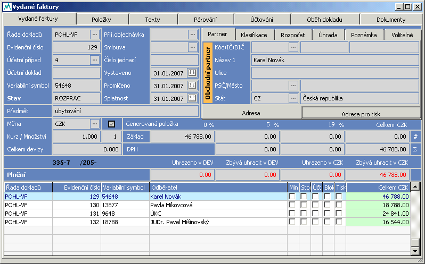Expand the Měna currency selector
The image size is (425, 264).
(x=95, y=124)
